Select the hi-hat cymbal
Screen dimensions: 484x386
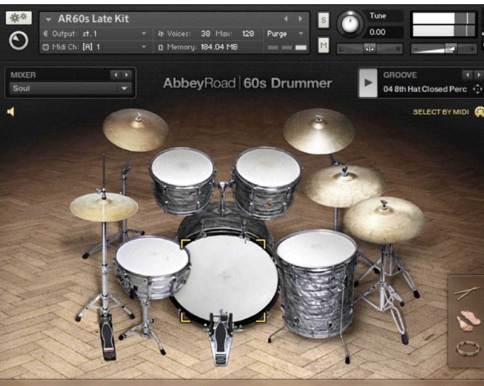click(x=104, y=207)
